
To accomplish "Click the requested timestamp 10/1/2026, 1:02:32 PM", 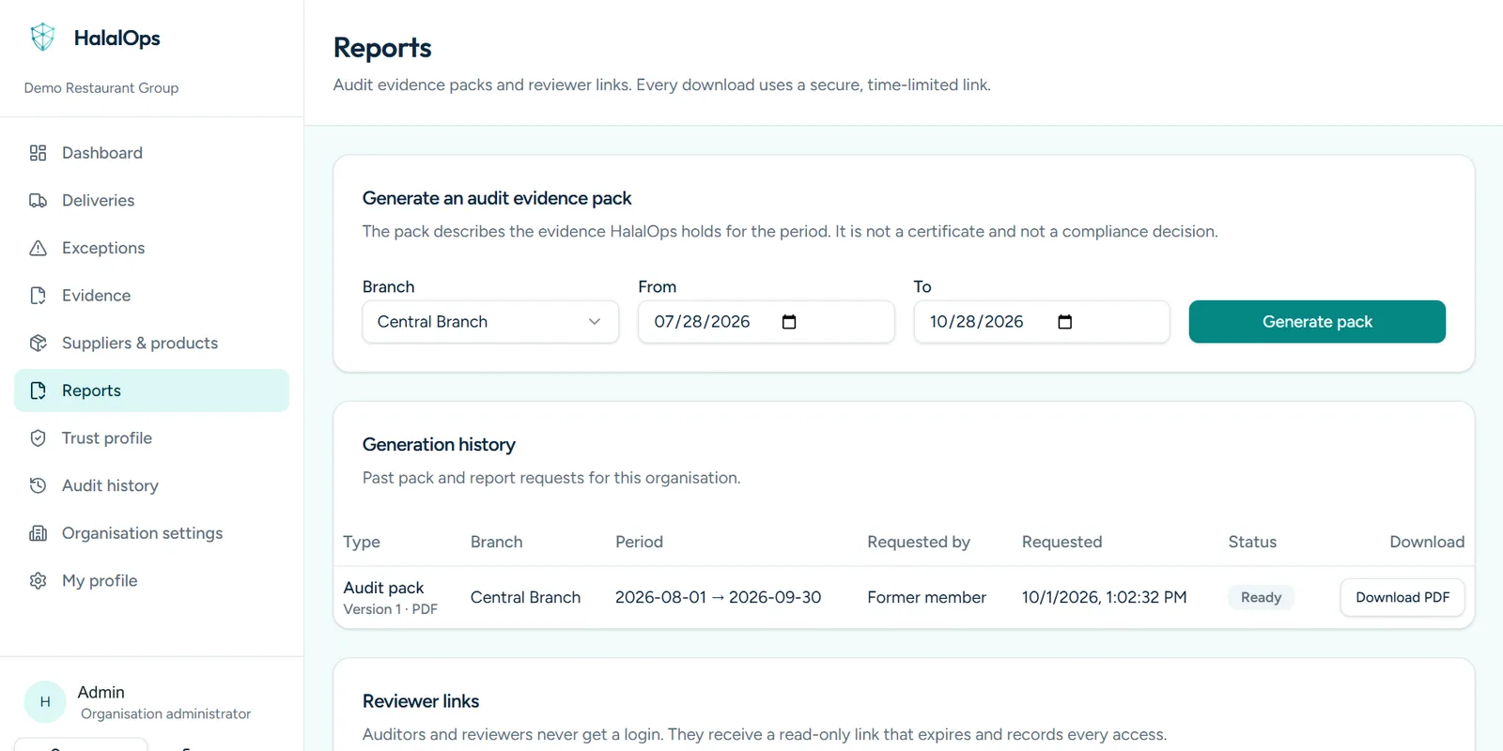I will [x=1104, y=597].
